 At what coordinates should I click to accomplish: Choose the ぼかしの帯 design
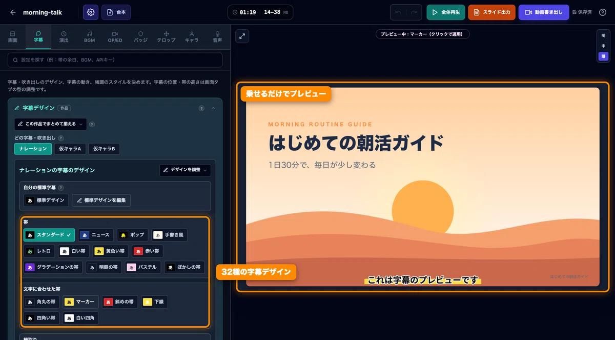pyautogui.click(x=184, y=267)
